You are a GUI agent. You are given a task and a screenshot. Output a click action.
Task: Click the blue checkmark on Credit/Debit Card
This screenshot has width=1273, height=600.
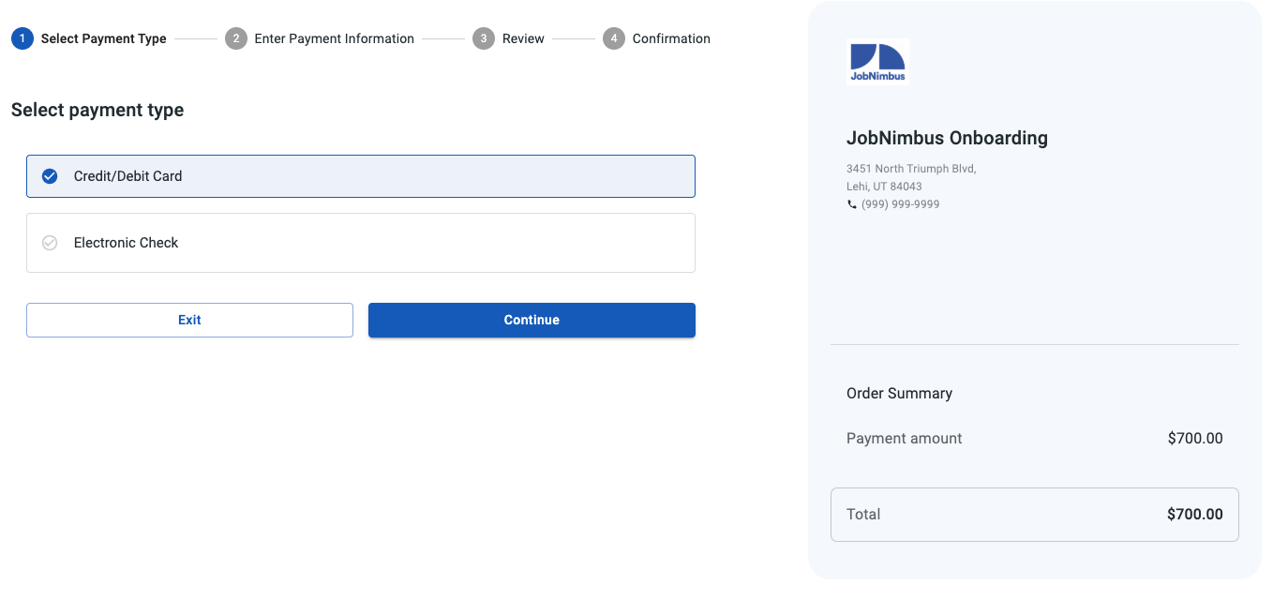(x=49, y=175)
